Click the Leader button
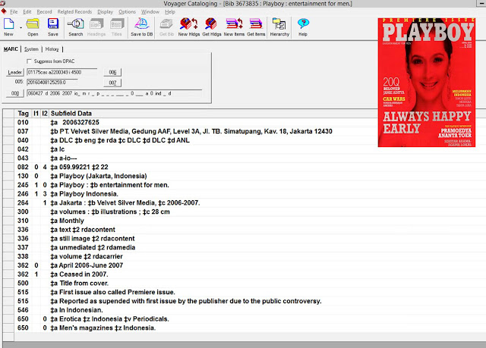The width and height of the screenshot is (486, 348). (x=15, y=72)
